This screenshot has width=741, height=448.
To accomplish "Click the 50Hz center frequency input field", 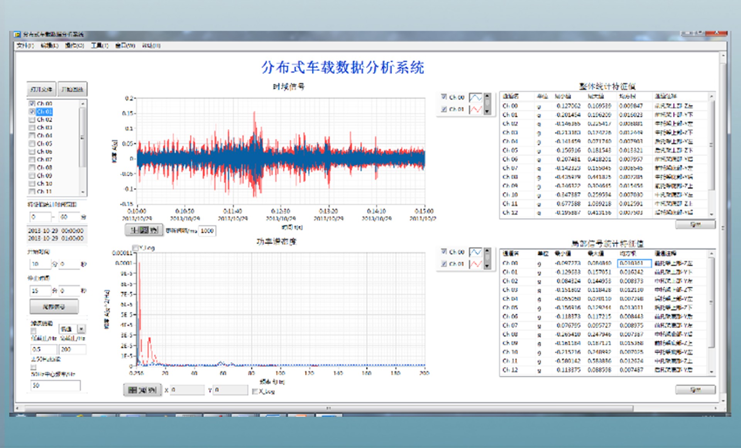I will pyautogui.click(x=55, y=385).
